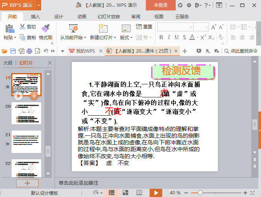
Task: Click the zoom slider handle
Action: 200,193
